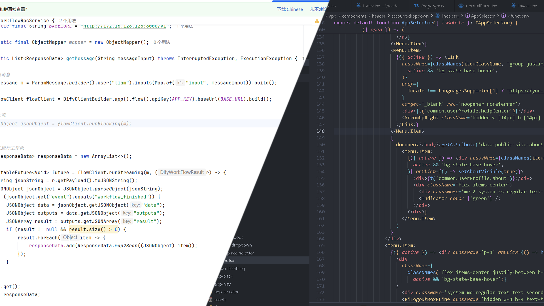
Task: Select the app-nav folder in explorer
Action: click(222, 284)
